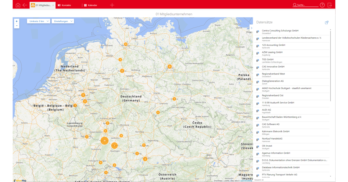Select Agamus Information GmbH record
Screen dimensions: 348x182
point(292,154)
